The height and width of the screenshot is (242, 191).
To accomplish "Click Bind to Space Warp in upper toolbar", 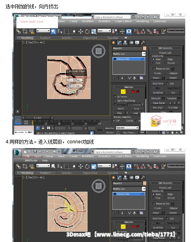I will pyautogui.click(x=32, y=32).
